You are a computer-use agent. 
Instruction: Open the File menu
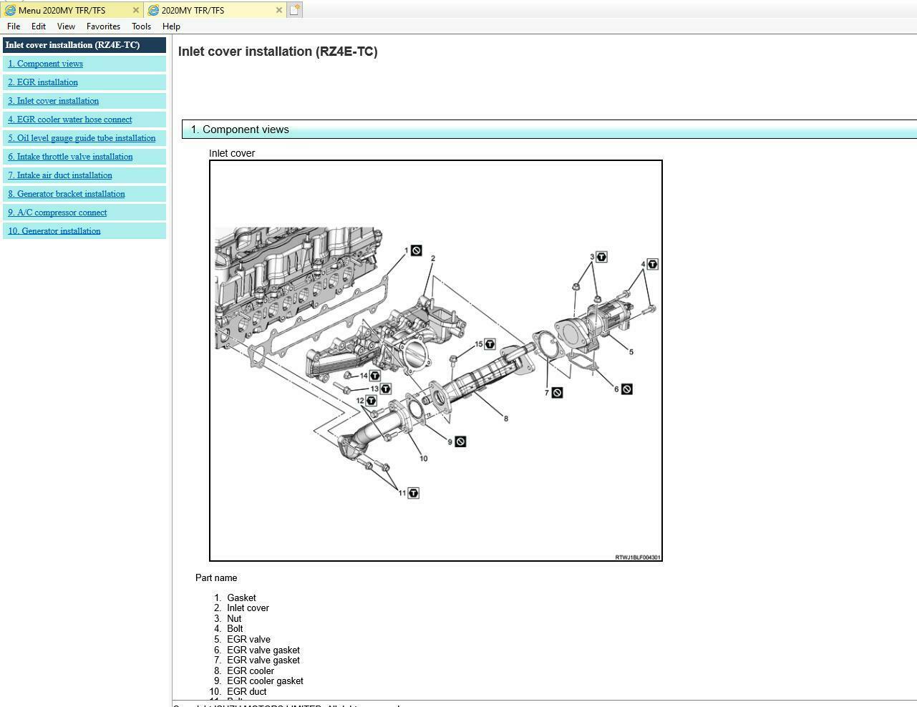pyautogui.click(x=14, y=26)
